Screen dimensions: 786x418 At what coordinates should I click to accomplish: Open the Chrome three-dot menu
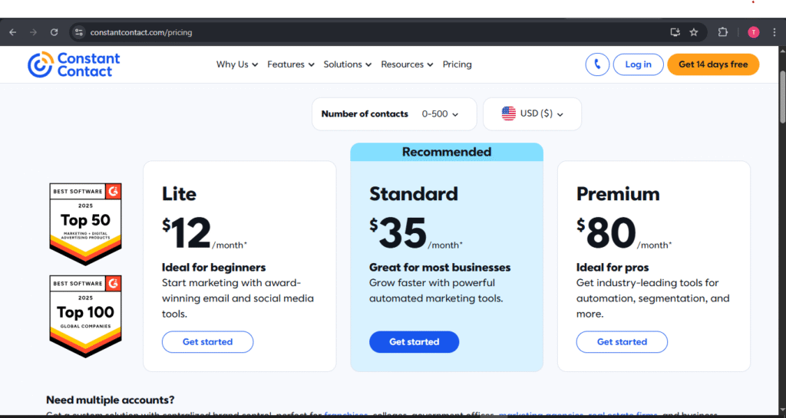pos(774,32)
